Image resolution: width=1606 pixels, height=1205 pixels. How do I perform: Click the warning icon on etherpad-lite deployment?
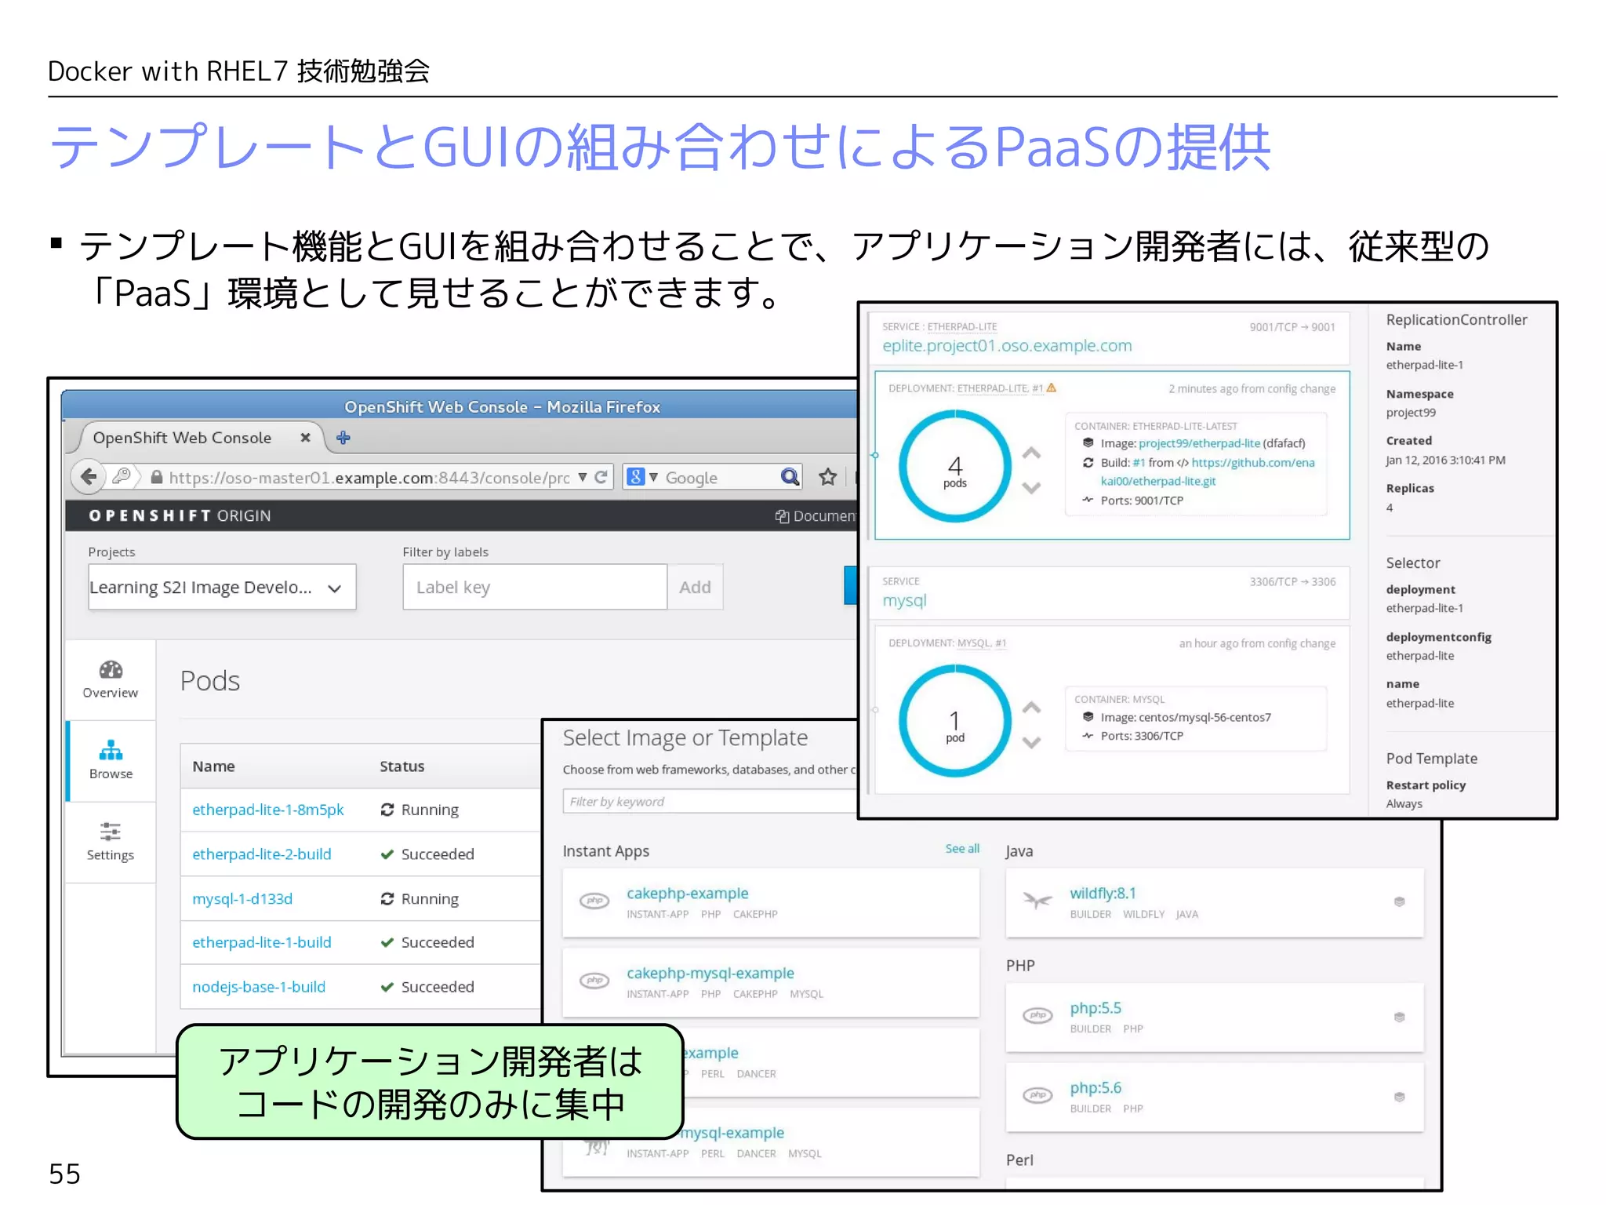pos(1052,388)
